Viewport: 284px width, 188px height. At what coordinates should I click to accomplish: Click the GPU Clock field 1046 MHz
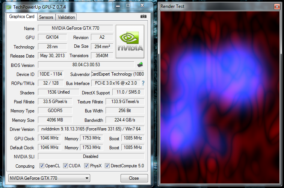(x=50, y=138)
